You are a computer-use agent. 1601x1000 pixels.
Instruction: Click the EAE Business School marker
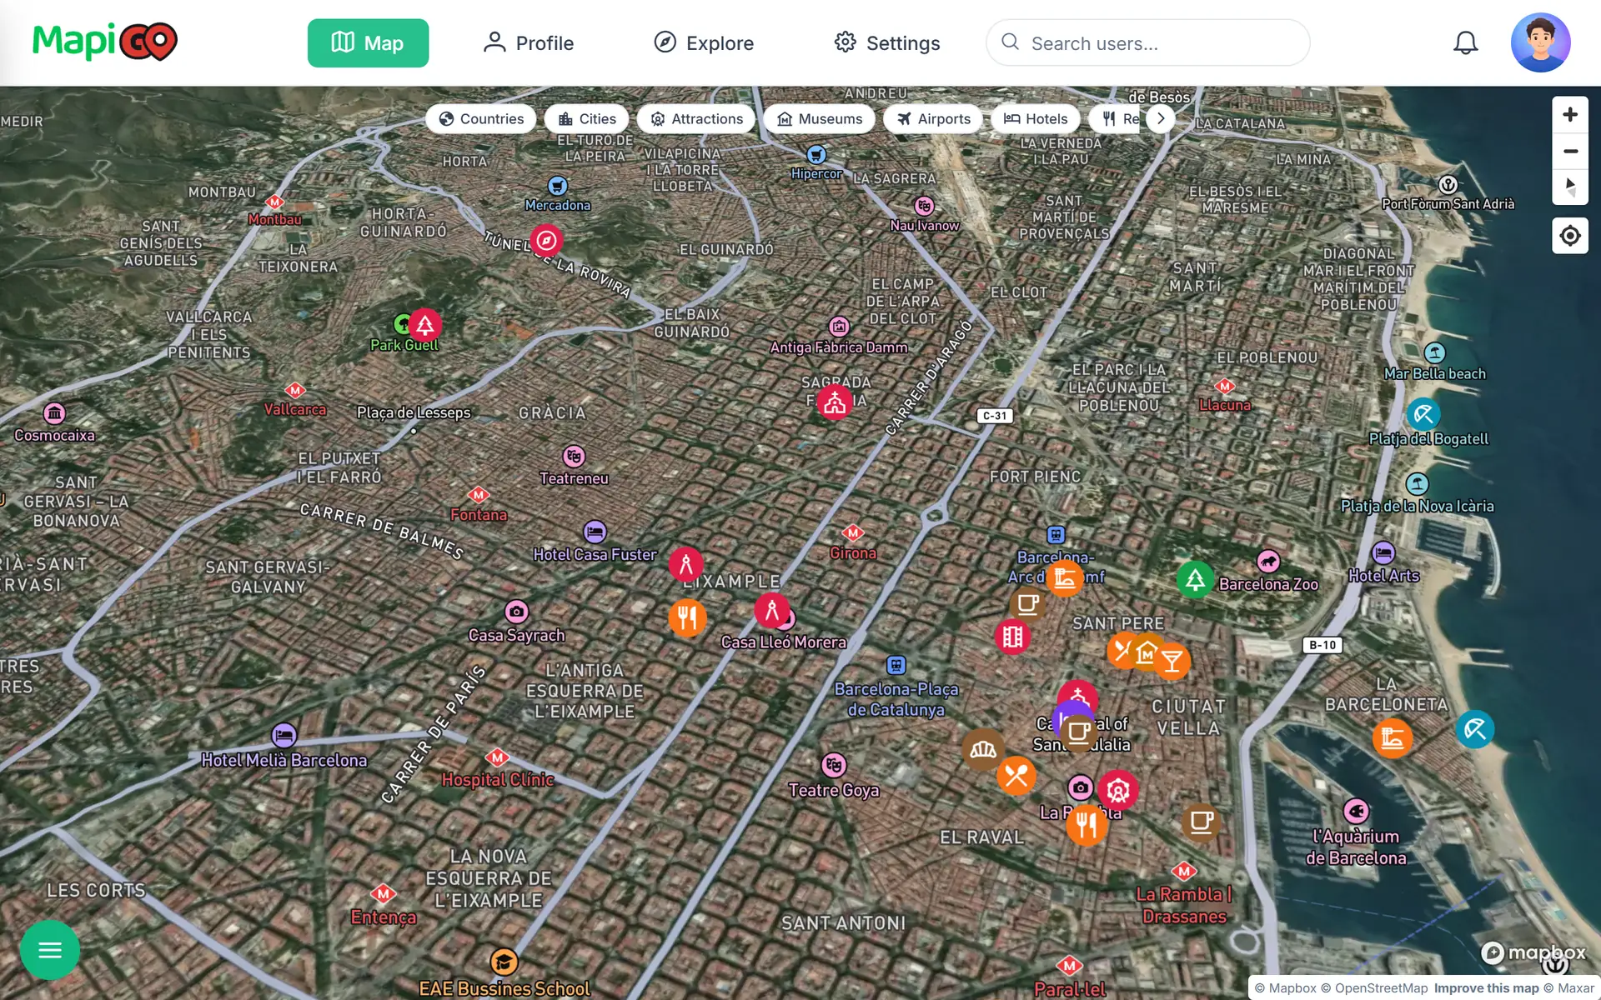(504, 962)
